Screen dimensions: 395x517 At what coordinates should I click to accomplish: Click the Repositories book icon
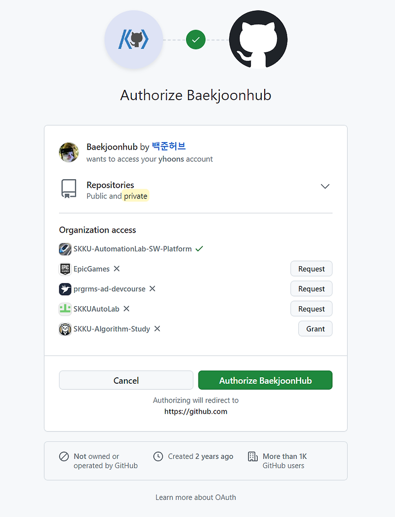pos(69,189)
